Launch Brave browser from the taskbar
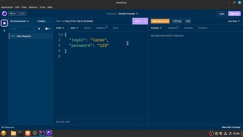The image size is (243, 137). point(28,133)
